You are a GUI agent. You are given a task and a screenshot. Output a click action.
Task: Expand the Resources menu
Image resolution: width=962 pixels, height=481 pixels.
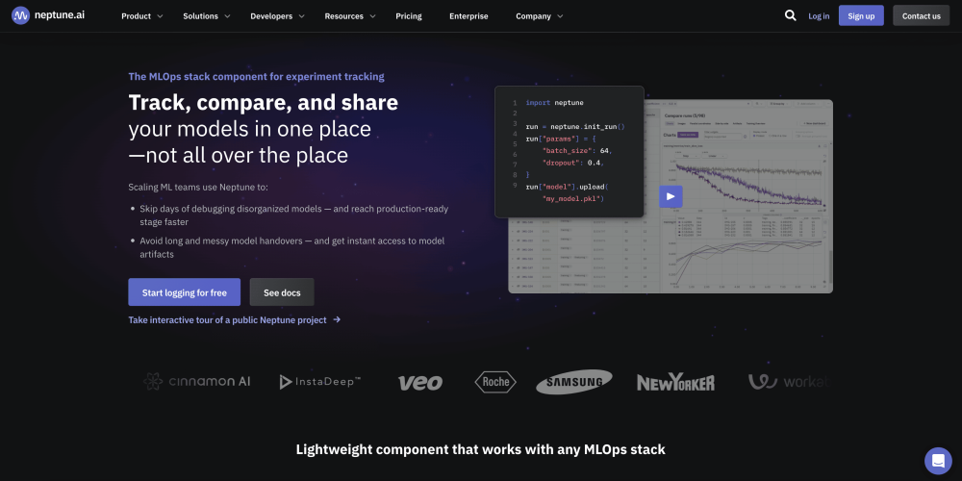pos(350,16)
